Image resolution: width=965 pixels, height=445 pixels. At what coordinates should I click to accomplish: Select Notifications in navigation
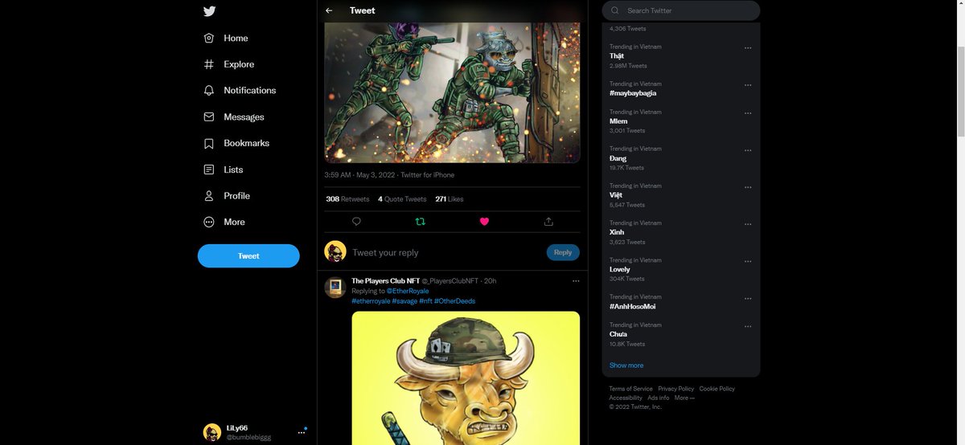tap(250, 91)
